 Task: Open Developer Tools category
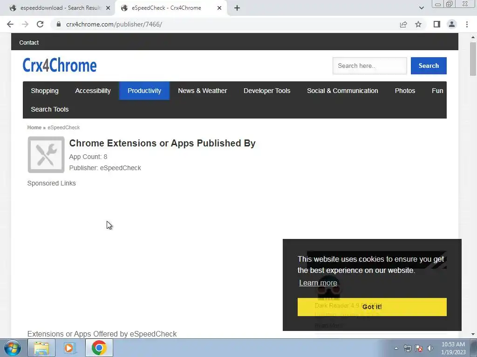pyautogui.click(x=267, y=91)
